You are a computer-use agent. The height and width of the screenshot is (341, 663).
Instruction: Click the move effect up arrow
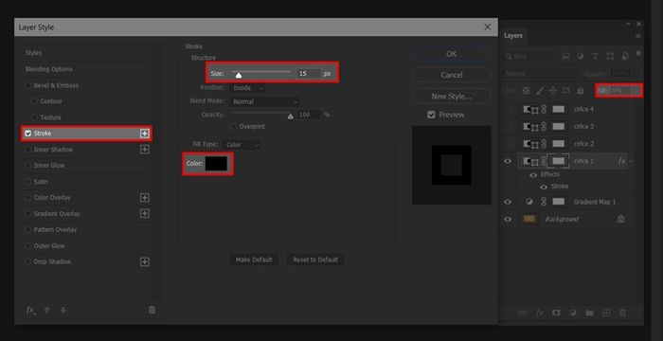[x=47, y=310]
